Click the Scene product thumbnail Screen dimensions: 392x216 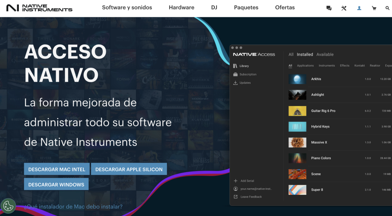pos(297,174)
